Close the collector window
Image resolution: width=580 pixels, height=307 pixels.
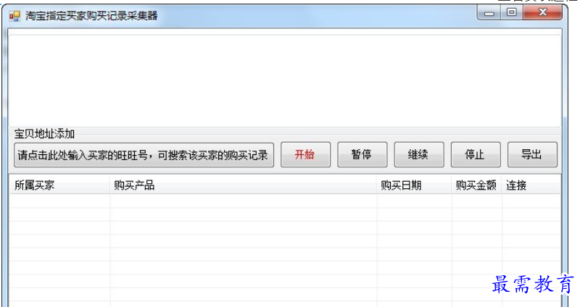tap(542, 12)
